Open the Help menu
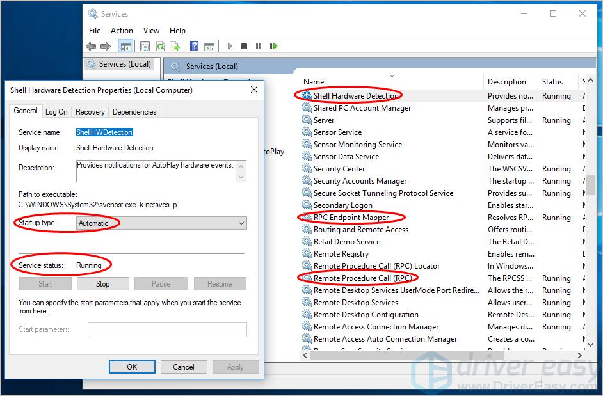 coord(177,30)
